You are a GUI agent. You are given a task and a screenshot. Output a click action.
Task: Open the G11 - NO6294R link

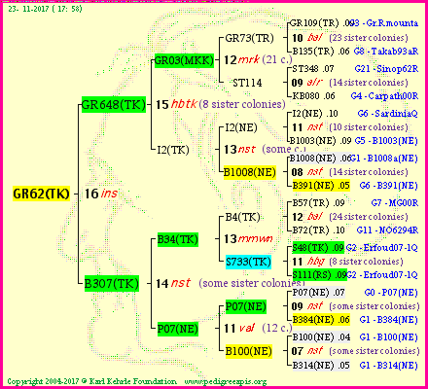point(387,230)
